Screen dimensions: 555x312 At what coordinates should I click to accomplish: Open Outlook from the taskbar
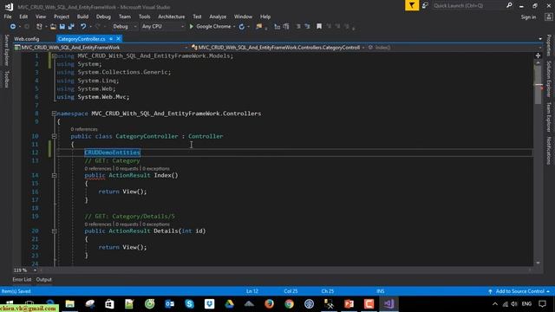click(x=170, y=304)
